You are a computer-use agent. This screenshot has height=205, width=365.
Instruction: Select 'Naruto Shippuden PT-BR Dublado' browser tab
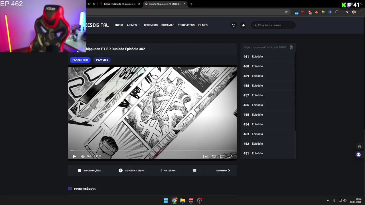(x=165, y=4)
